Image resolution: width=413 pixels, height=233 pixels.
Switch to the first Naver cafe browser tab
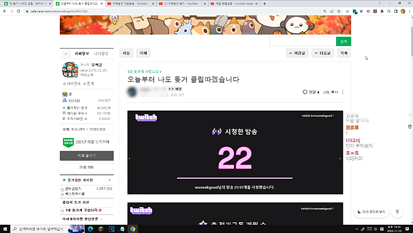(x=27, y=4)
